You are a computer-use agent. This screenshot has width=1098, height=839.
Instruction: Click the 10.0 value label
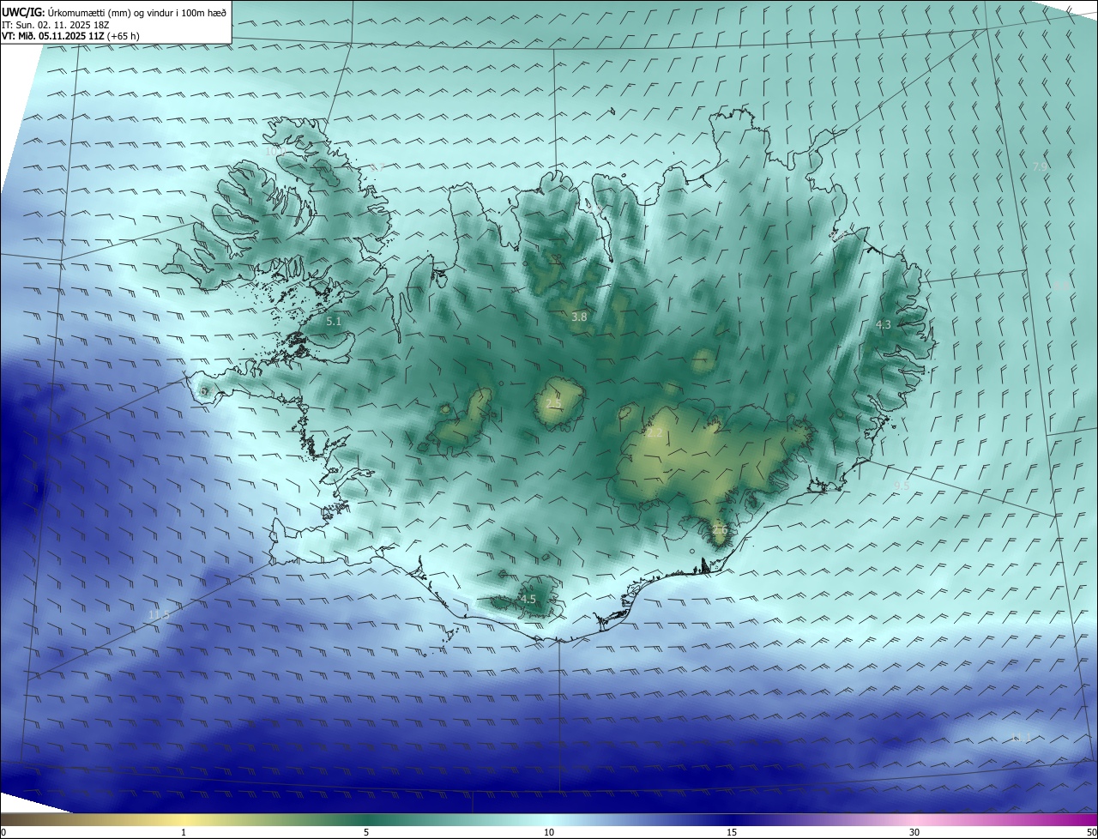(274, 151)
